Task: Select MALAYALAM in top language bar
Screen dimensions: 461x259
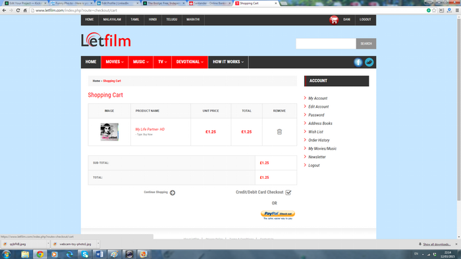Action: click(x=112, y=20)
